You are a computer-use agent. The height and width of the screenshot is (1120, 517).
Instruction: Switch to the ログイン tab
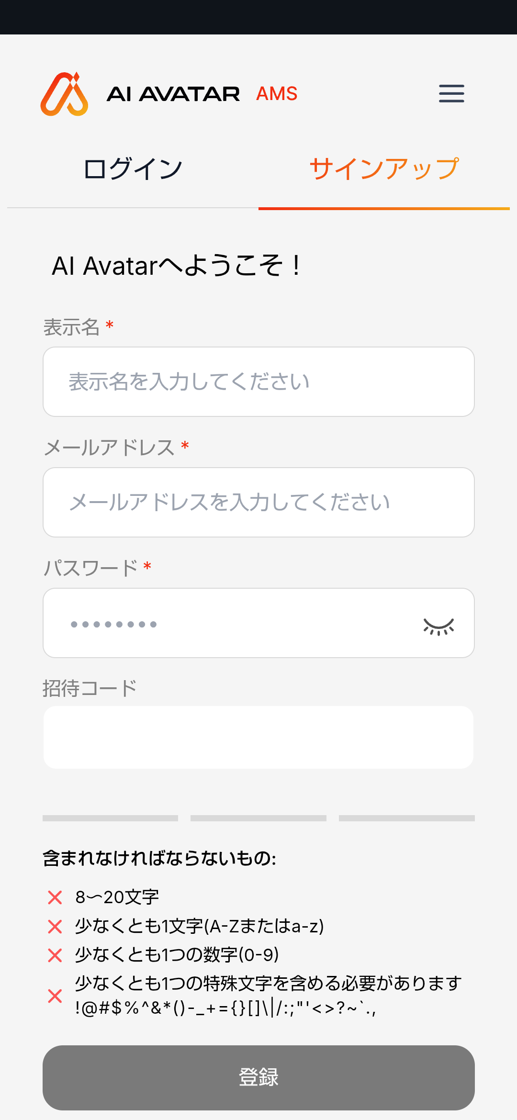[x=133, y=169]
